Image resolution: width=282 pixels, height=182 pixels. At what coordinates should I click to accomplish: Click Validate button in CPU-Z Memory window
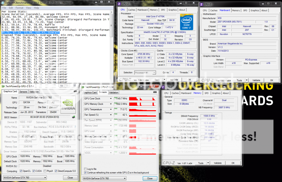[218, 163]
